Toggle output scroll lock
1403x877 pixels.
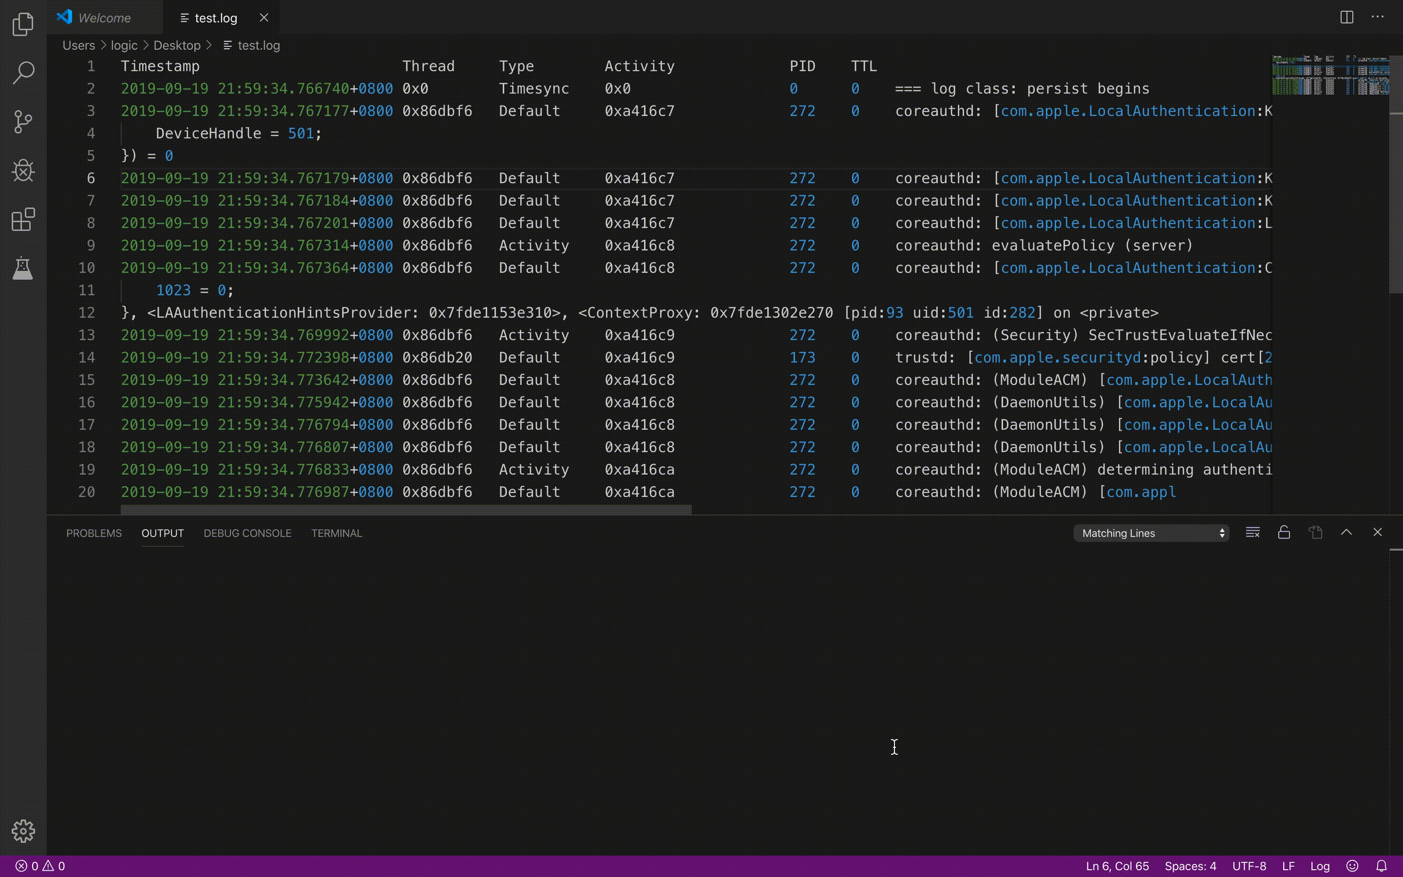tap(1284, 533)
